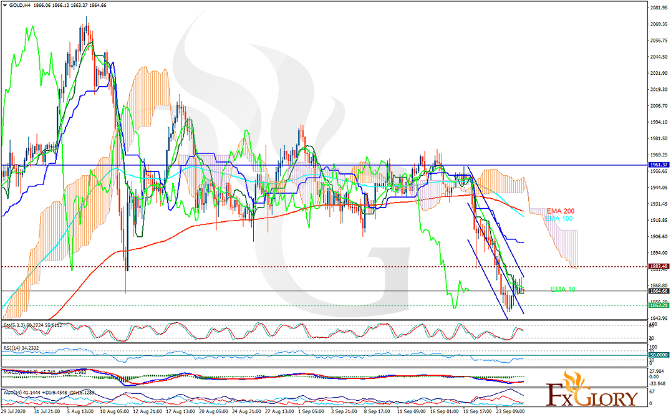This screenshot has height=417, width=671.
Task: Click the 1981.50 price axis value
Action: [659, 138]
